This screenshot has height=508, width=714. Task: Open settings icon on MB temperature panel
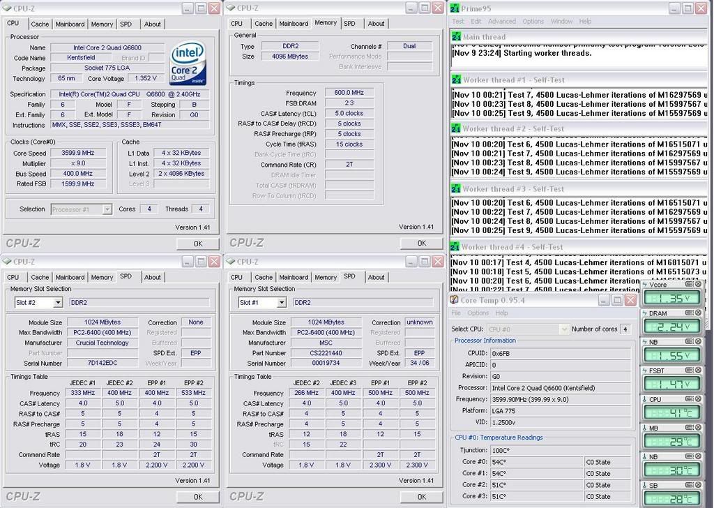[x=690, y=427]
